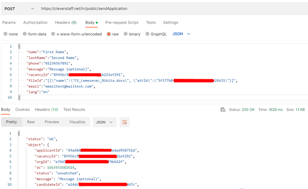
Task: Click the response "object": { line
Action: click(38, 145)
